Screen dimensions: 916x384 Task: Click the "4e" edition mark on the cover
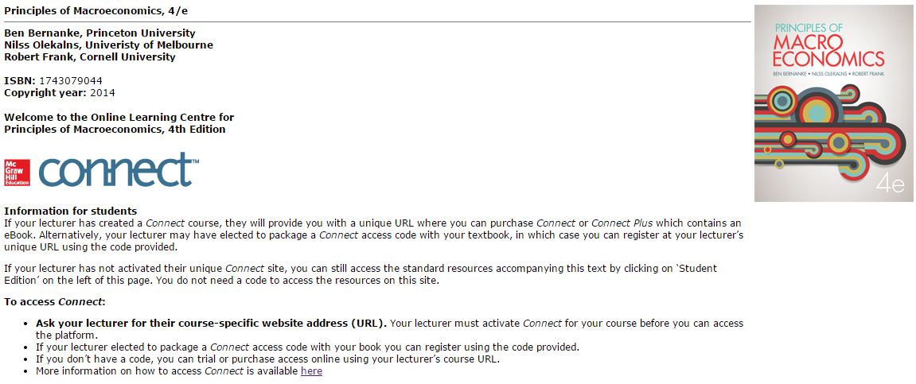(x=891, y=184)
